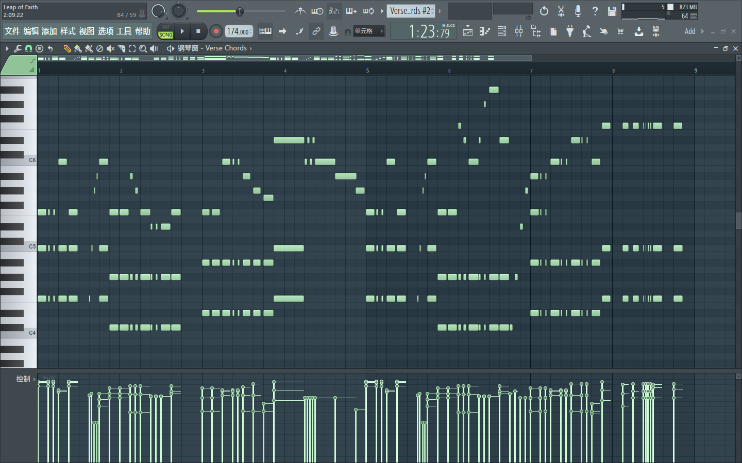Screen dimensions: 742x463
Task: Toggle PAT/SONG playback mode
Action: click(x=165, y=31)
